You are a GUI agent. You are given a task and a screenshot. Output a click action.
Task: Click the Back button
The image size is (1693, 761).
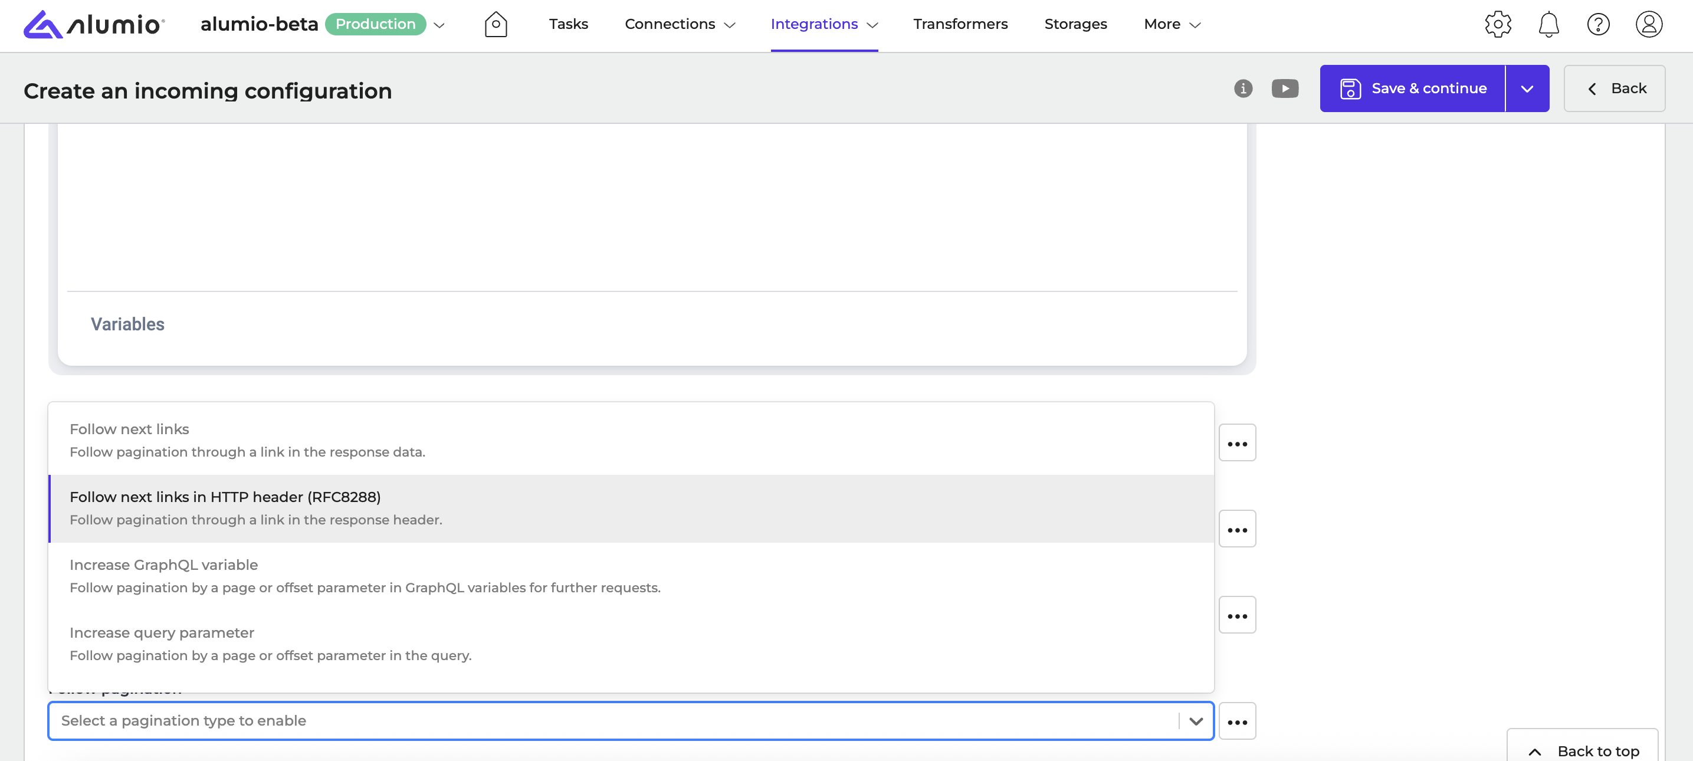pos(1613,88)
